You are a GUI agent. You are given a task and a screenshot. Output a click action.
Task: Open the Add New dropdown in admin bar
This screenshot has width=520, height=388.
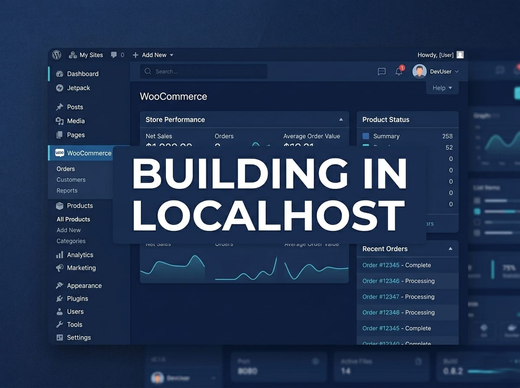click(x=153, y=55)
